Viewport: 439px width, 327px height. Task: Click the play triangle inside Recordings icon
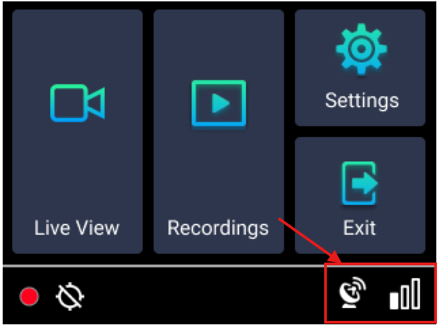pos(221,103)
